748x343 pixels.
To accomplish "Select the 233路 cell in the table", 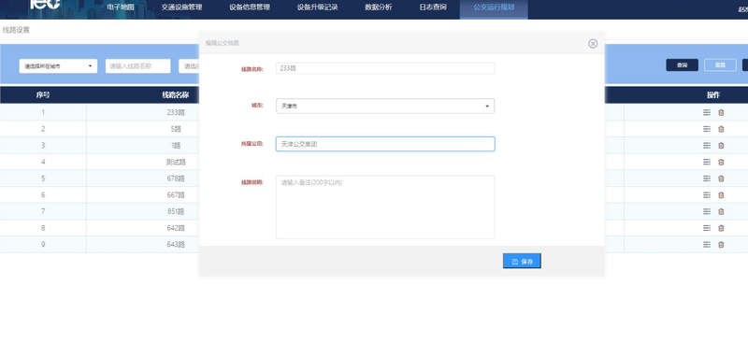I will [176, 112].
